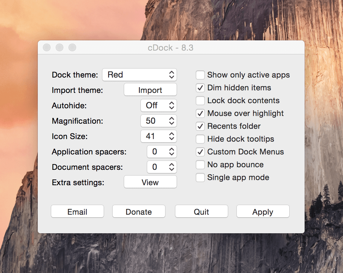Click the cDock - 8.3 title text
This screenshot has width=343, height=273.
click(x=171, y=48)
